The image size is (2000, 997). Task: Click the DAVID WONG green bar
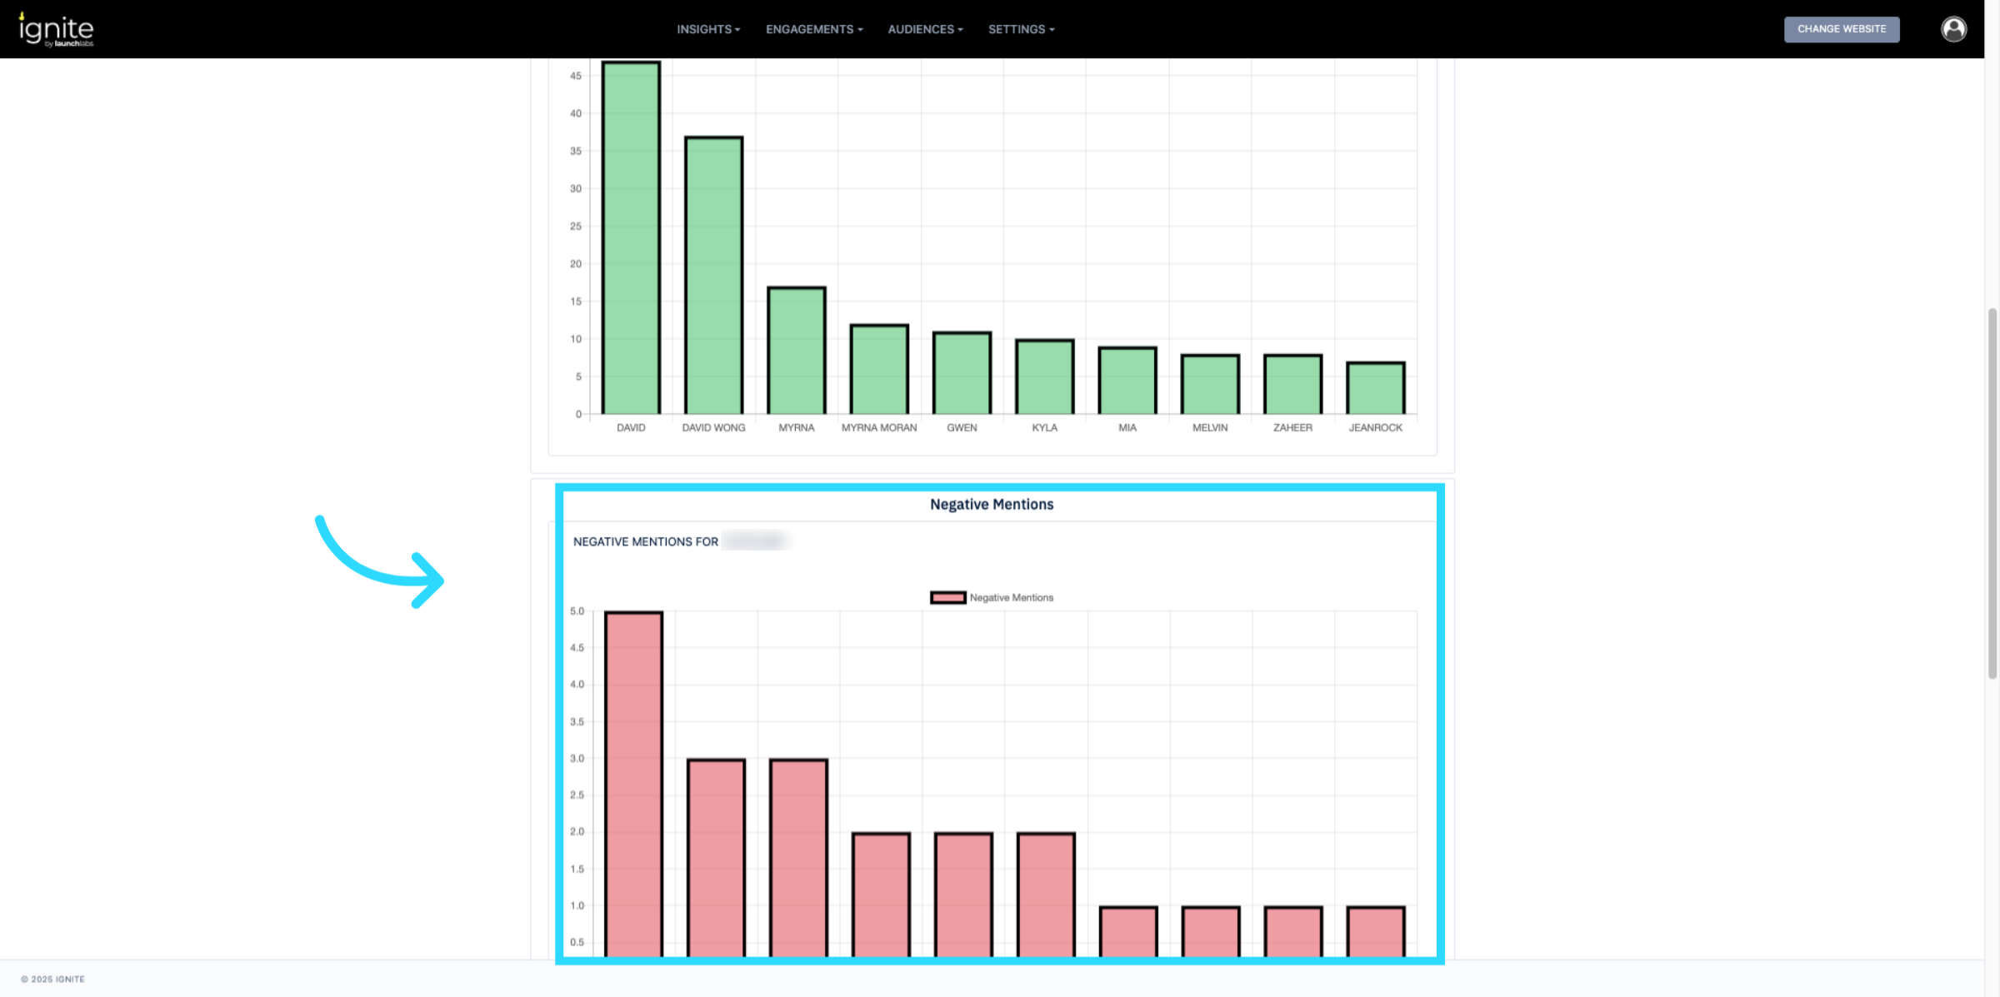(x=713, y=275)
